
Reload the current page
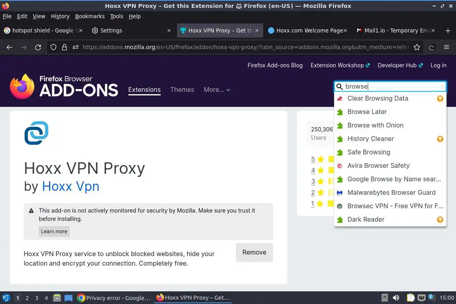pos(38,47)
